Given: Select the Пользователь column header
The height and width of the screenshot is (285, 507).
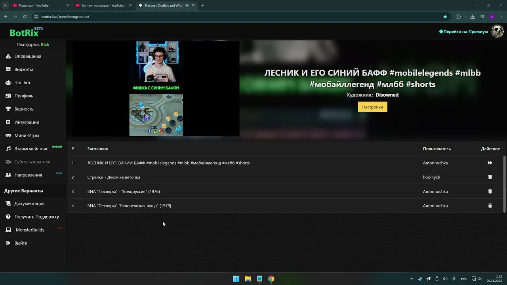Looking at the screenshot, I should (x=437, y=149).
